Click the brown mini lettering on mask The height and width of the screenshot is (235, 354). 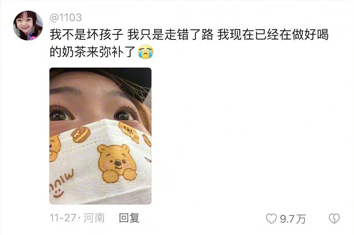[x=61, y=183]
